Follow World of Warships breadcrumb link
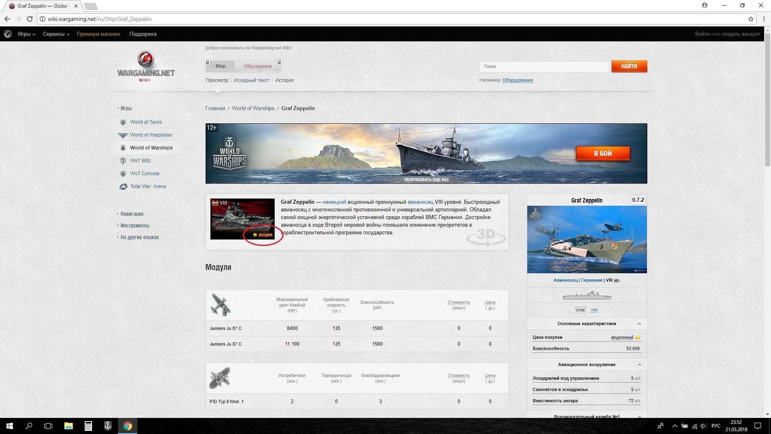The height and width of the screenshot is (434, 771). click(253, 108)
